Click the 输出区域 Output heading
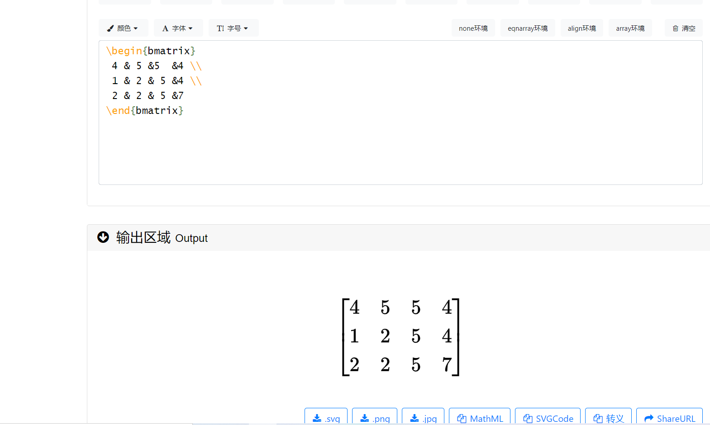Viewport: 710px width, 425px height. (x=162, y=237)
